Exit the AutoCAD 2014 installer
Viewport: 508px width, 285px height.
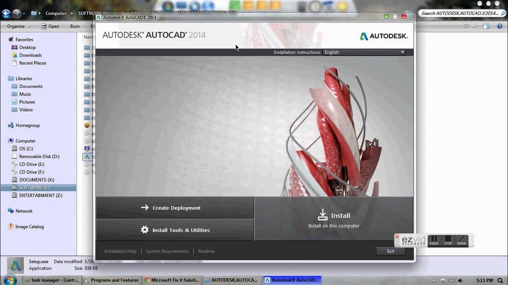click(391, 251)
